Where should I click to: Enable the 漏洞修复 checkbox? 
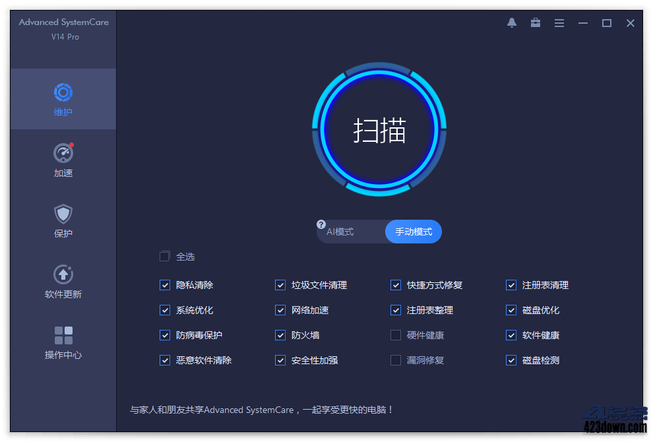point(396,360)
